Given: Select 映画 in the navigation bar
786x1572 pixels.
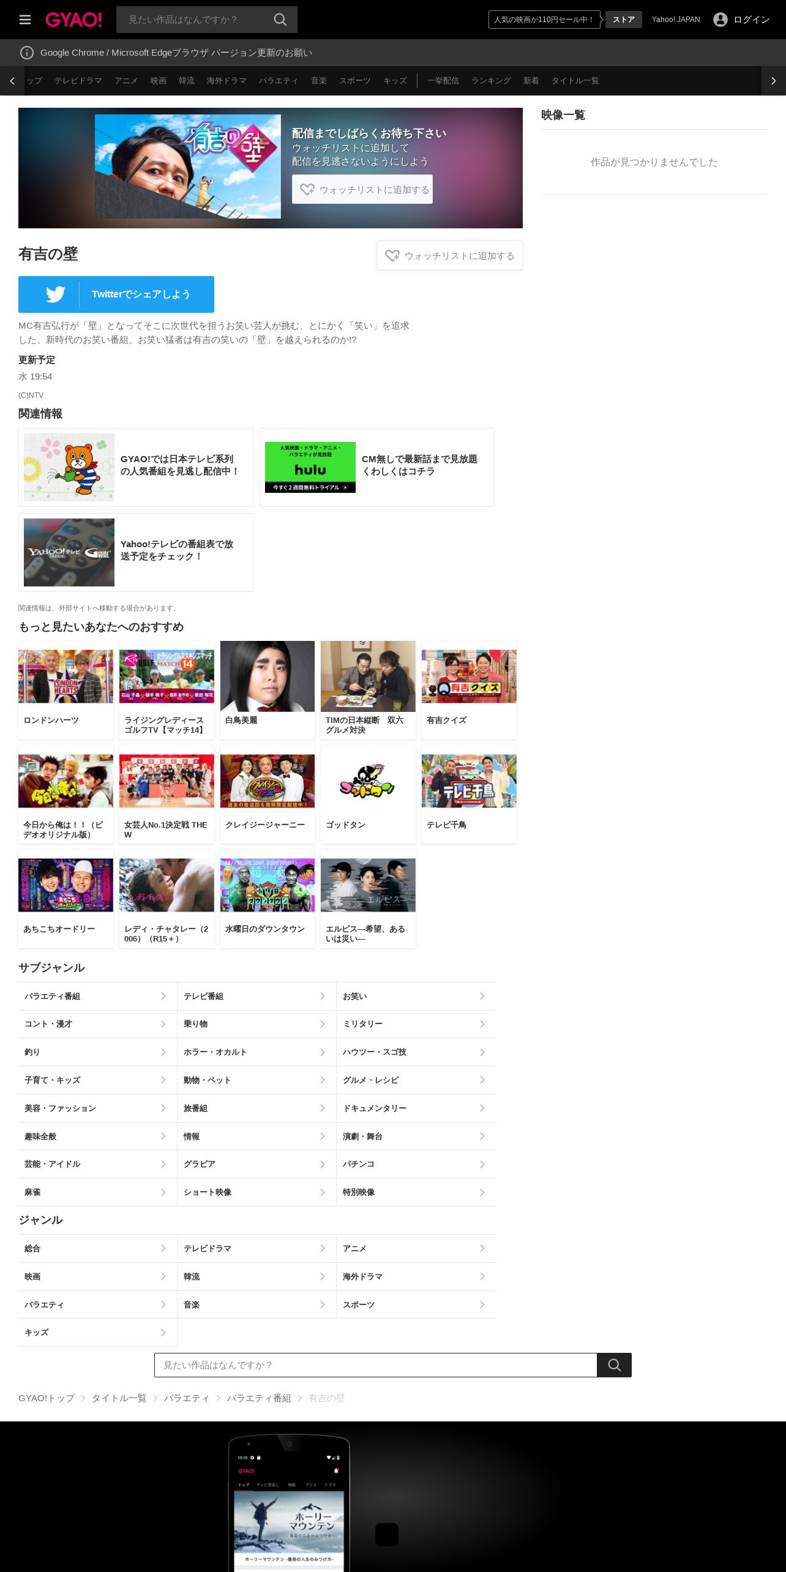Looking at the screenshot, I should [159, 81].
